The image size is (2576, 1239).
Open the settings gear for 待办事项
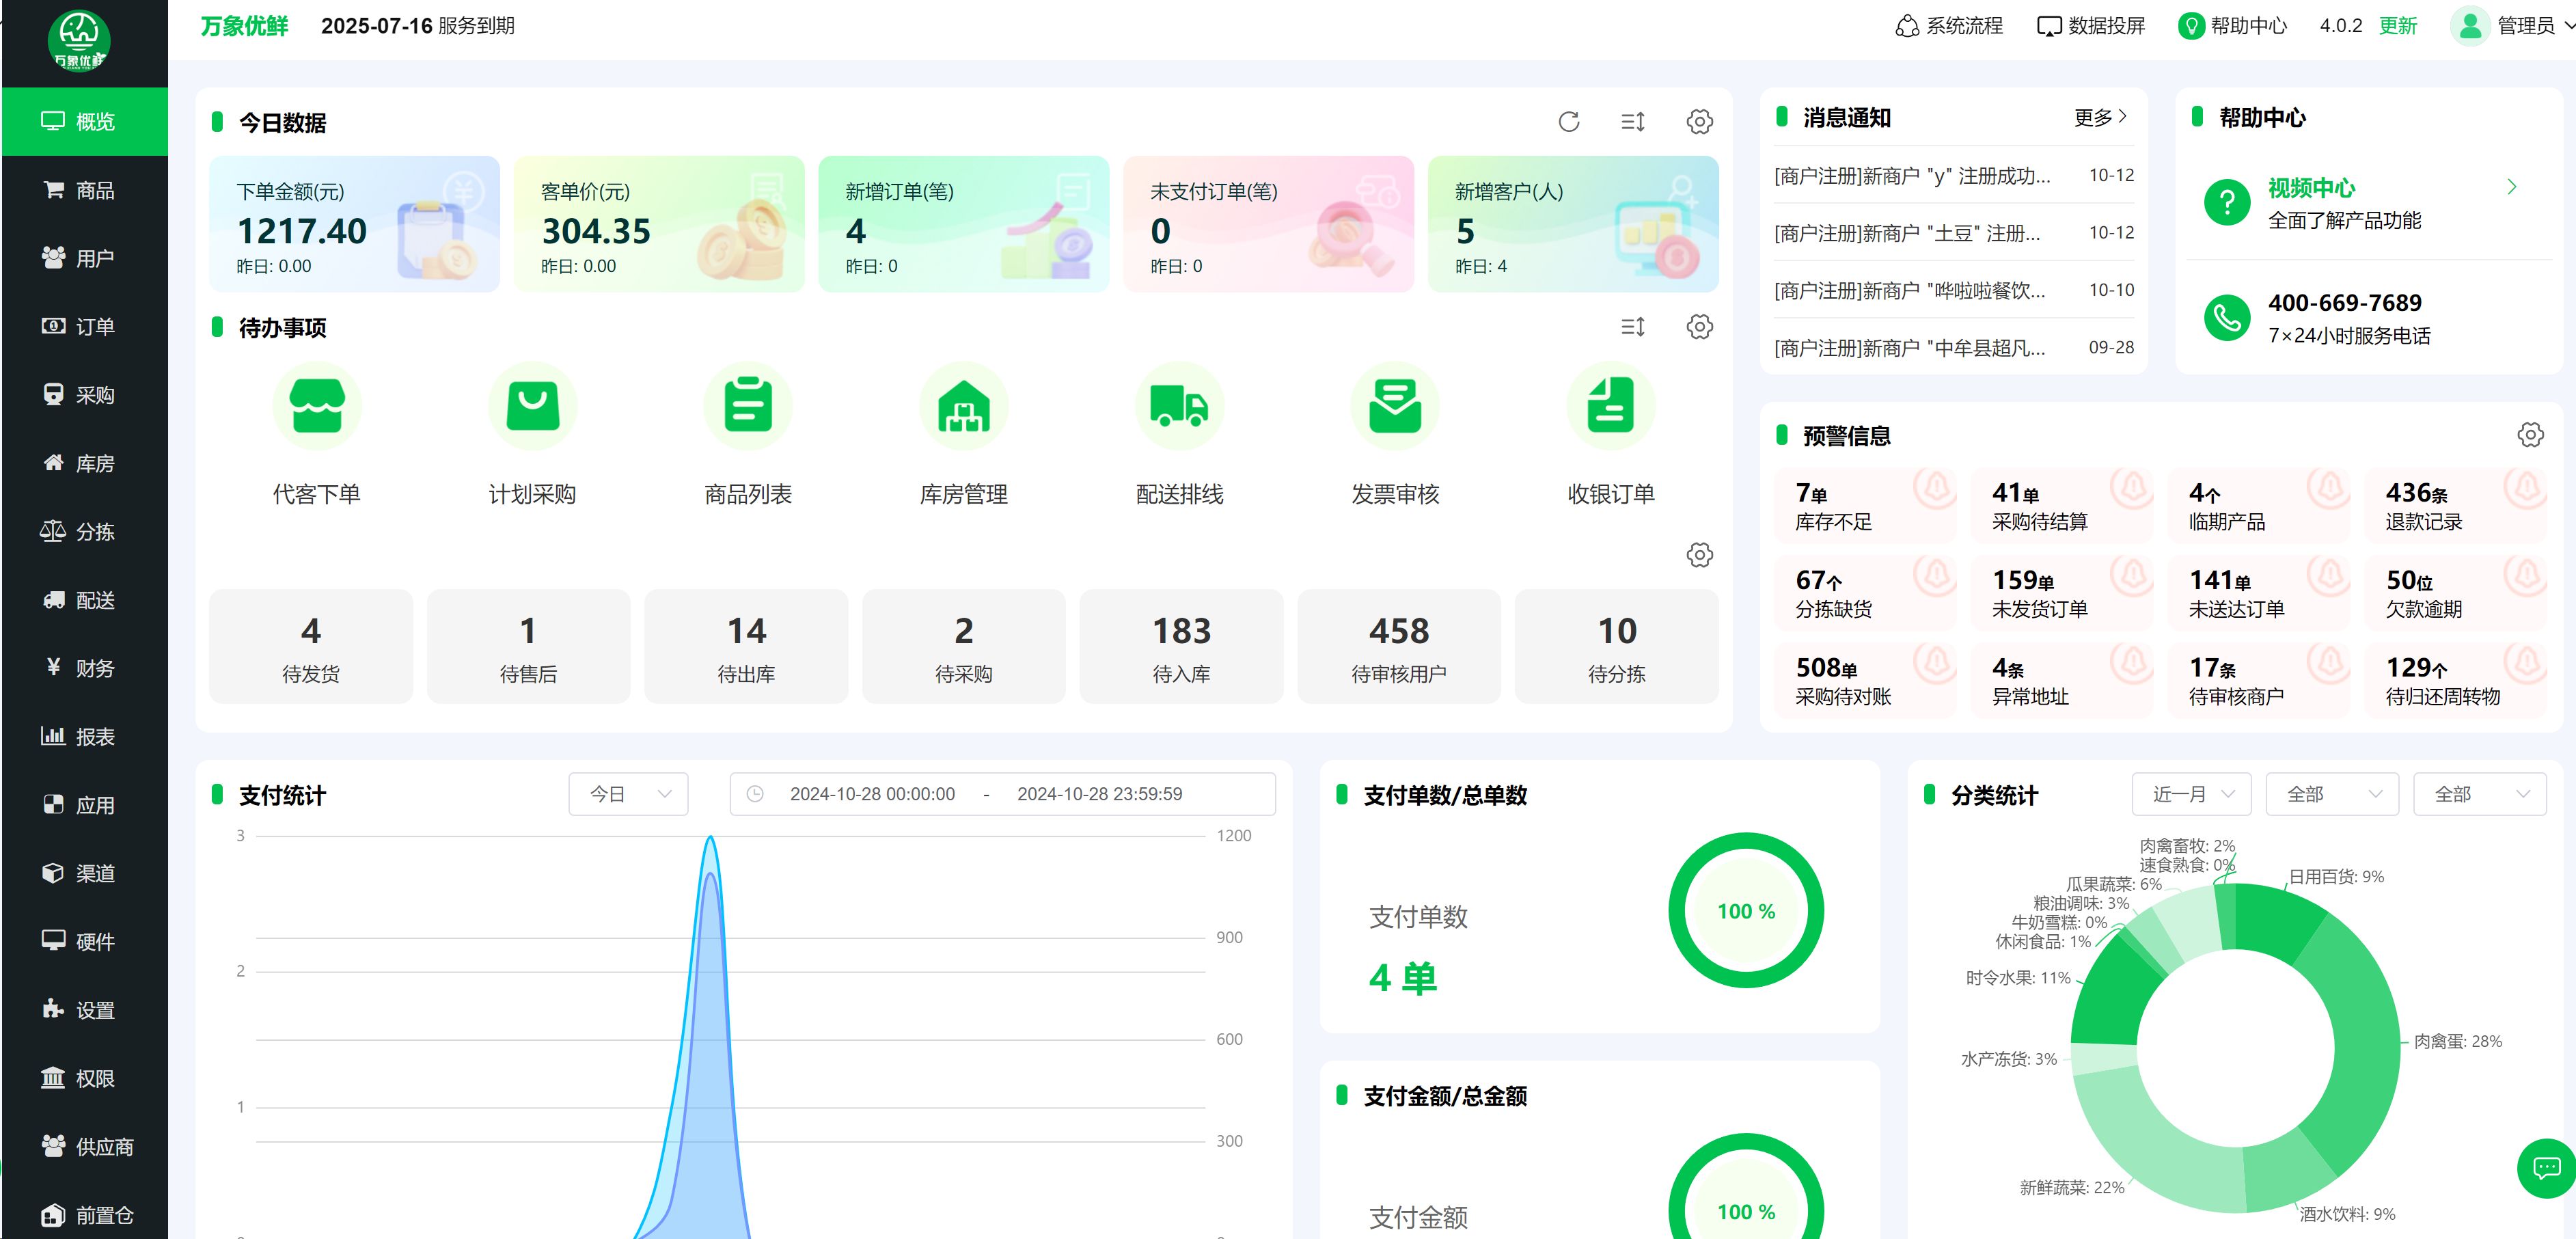click(x=1699, y=326)
